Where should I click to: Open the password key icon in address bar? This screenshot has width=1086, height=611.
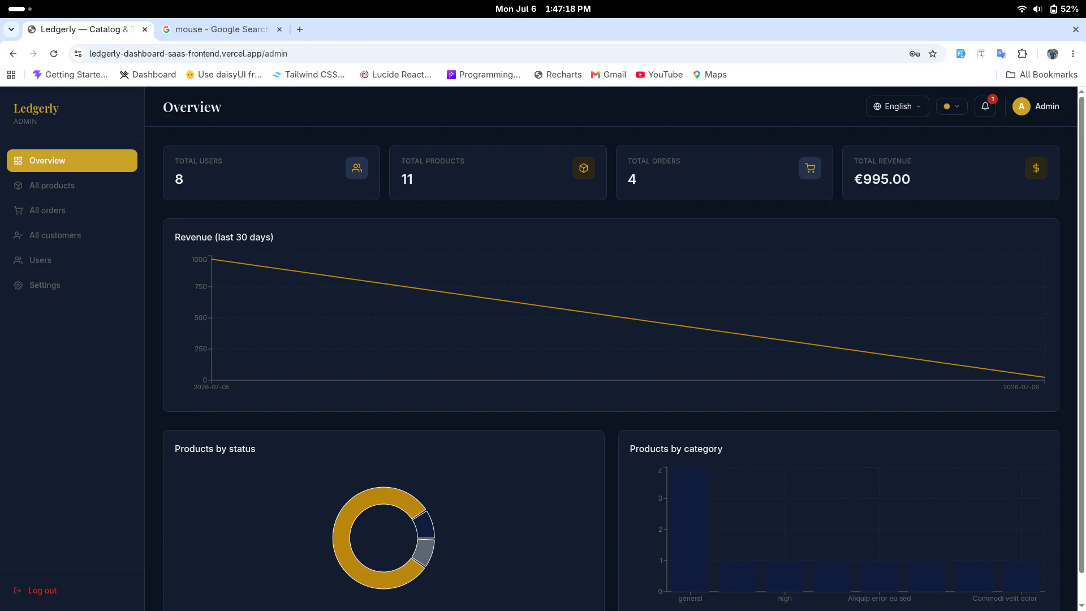915,54
